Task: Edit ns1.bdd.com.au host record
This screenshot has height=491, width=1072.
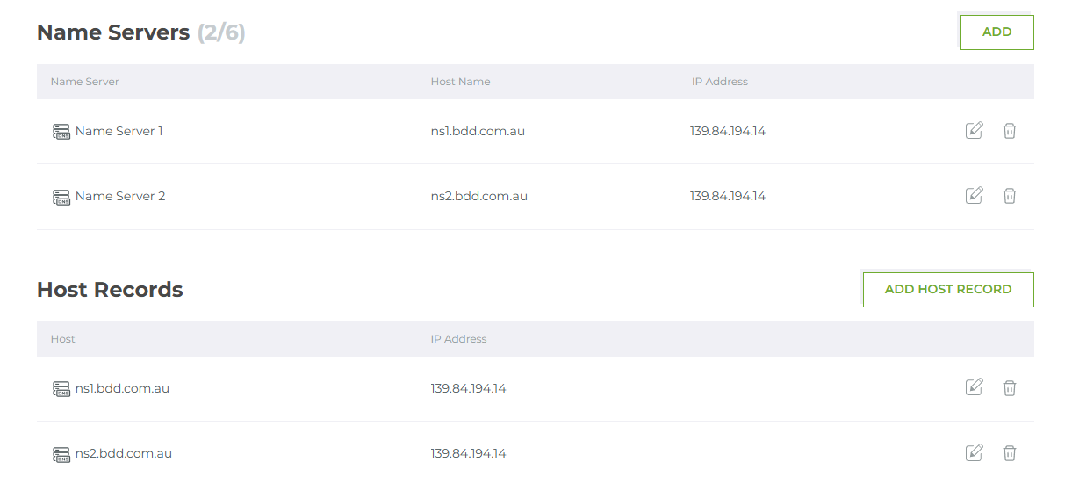Action: coord(974,387)
